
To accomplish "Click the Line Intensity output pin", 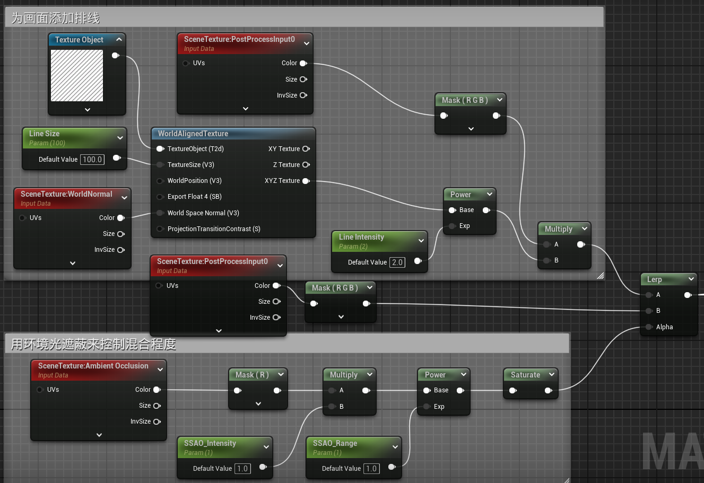I will (x=418, y=261).
